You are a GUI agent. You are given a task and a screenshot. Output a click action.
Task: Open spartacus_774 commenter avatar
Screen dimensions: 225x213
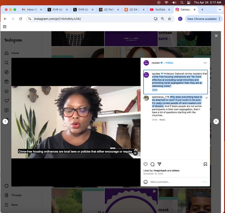146,98
